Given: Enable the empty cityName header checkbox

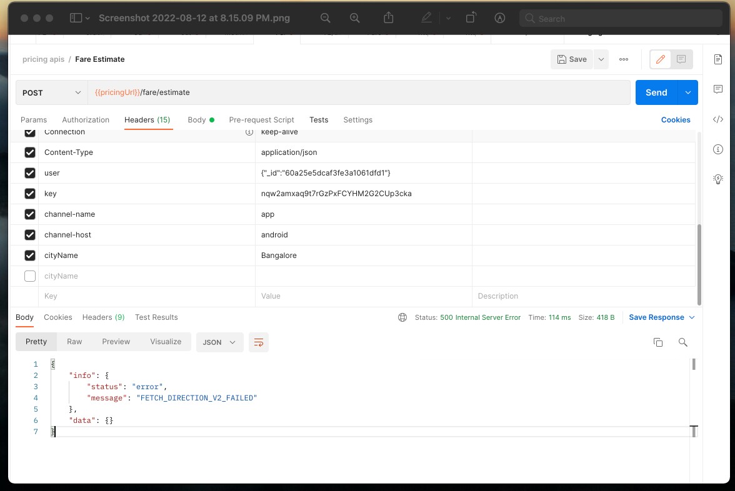Looking at the screenshot, I should coord(30,276).
